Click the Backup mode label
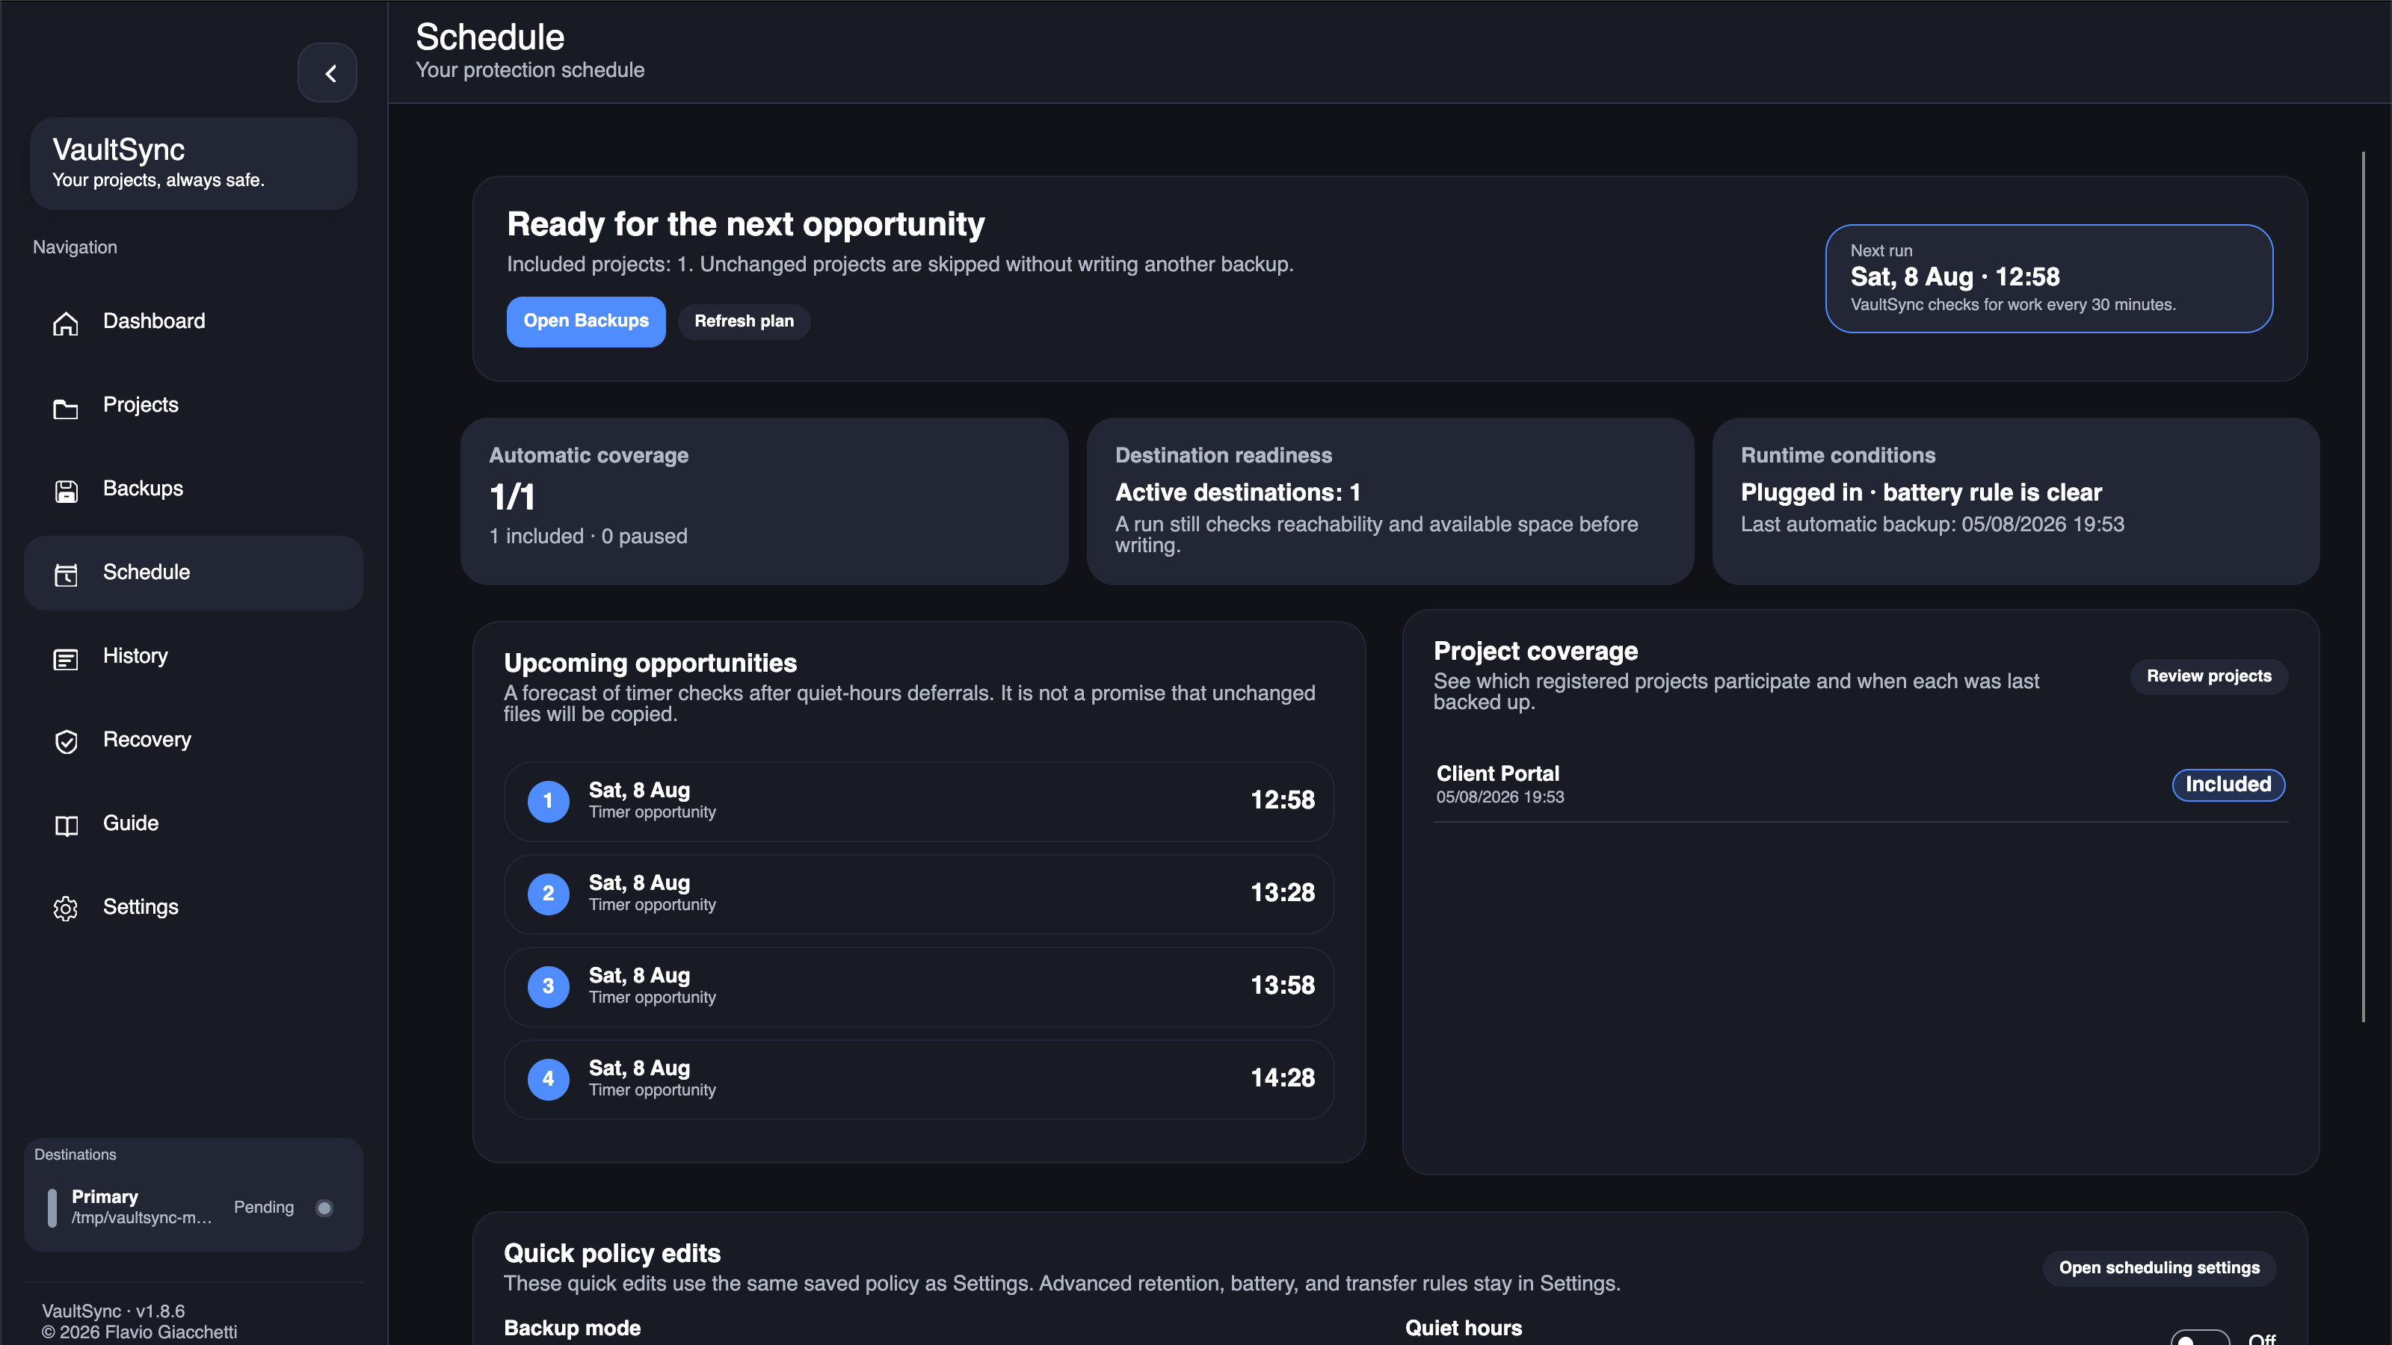The height and width of the screenshot is (1345, 2392). point(572,1329)
